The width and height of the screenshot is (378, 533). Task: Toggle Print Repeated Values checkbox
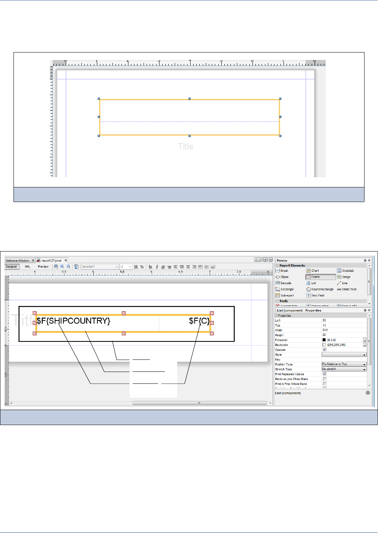point(324,374)
